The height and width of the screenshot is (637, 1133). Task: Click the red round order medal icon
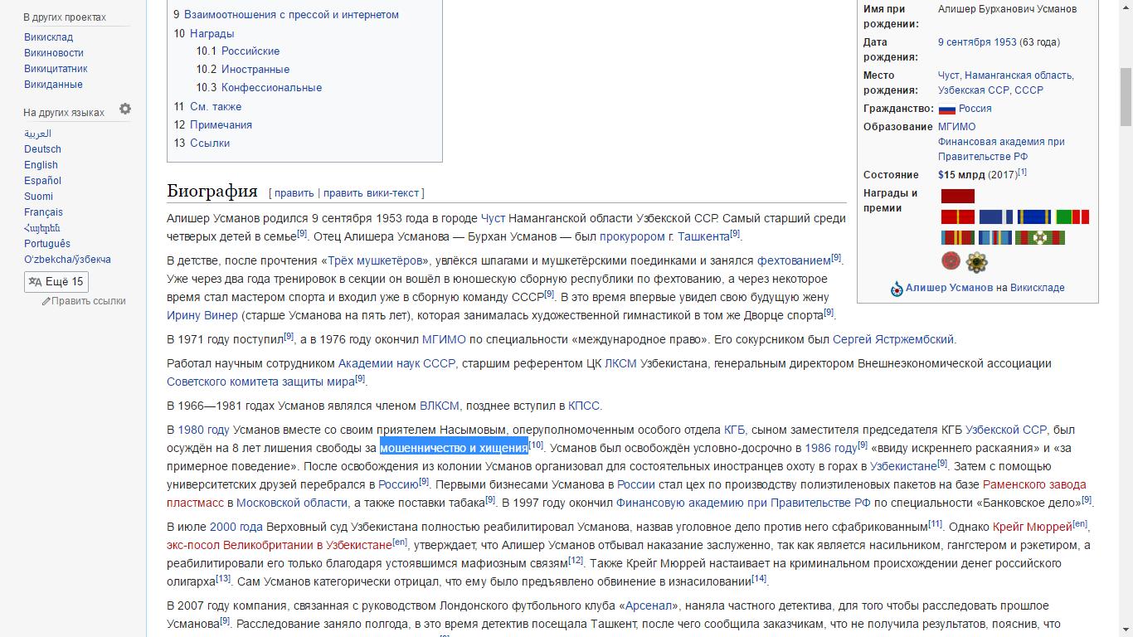point(951,261)
